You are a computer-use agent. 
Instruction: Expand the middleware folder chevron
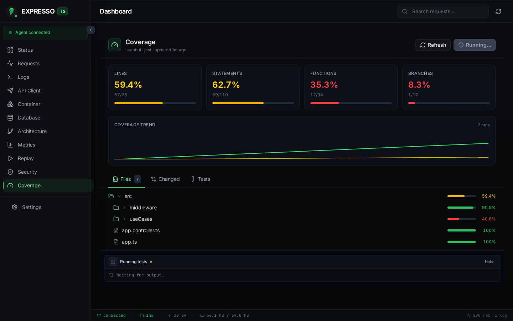point(124,208)
